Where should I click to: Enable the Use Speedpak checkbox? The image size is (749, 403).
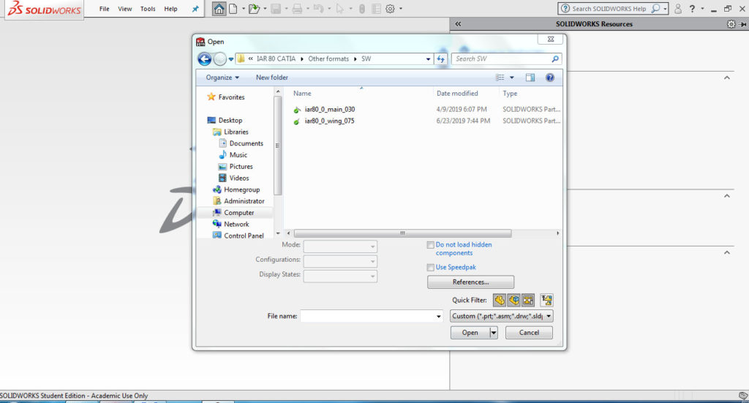click(x=430, y=268)
